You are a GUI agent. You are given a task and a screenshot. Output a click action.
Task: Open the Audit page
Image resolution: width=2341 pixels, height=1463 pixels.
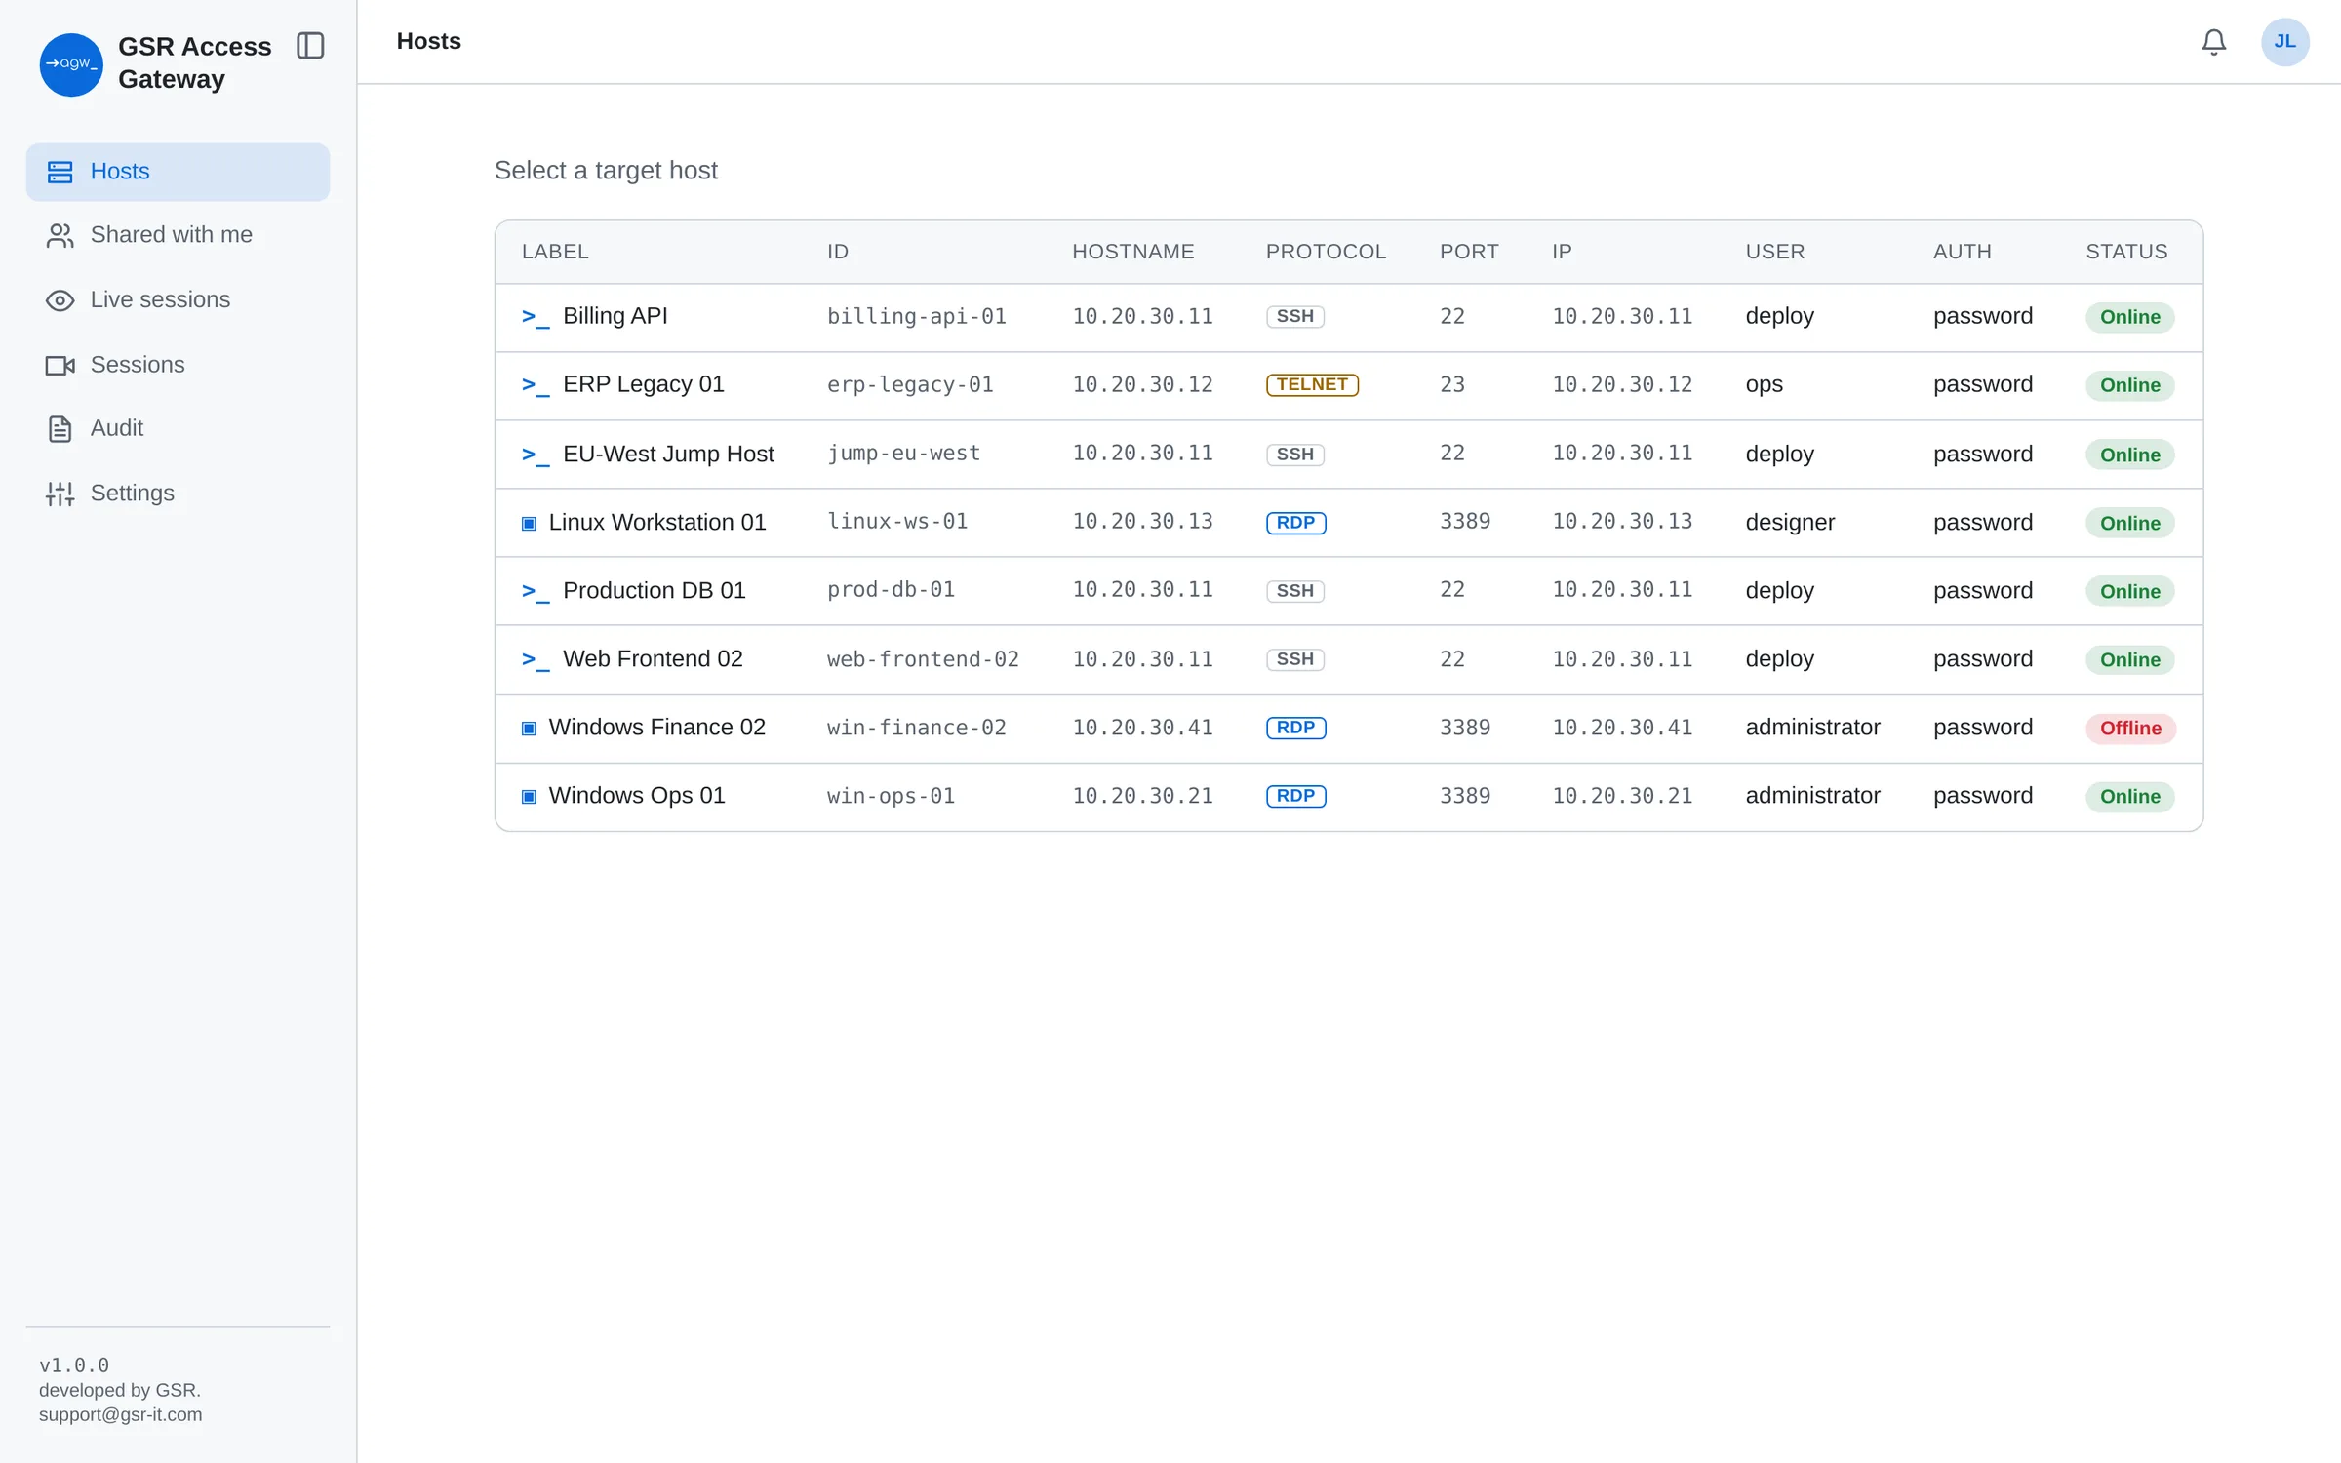point(178,429)
